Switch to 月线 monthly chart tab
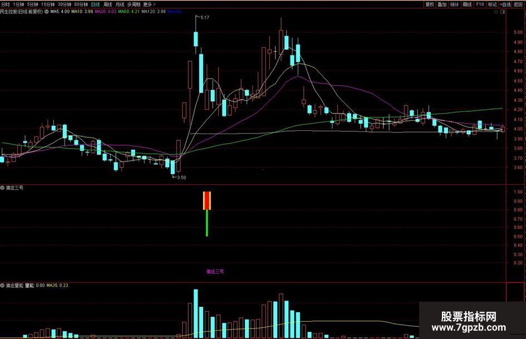 click(120, 4)
